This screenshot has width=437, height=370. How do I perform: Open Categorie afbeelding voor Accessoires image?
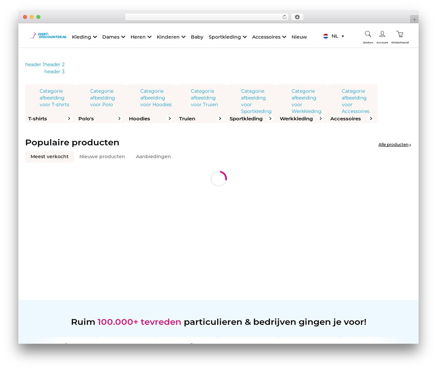(355, 101)
